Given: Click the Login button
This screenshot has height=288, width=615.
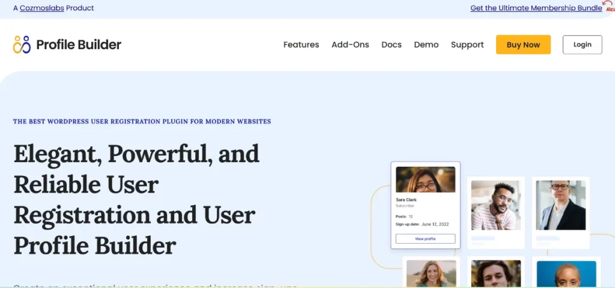Looking at the screenshot, I should pos(583,44).
